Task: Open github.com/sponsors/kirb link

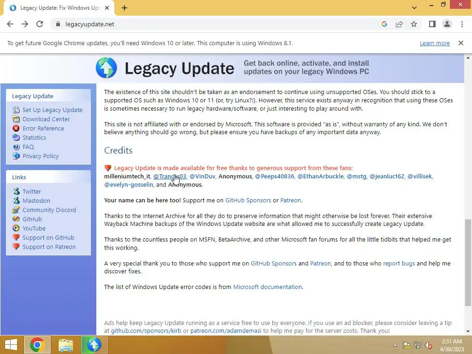Action: tap(146, 330)
